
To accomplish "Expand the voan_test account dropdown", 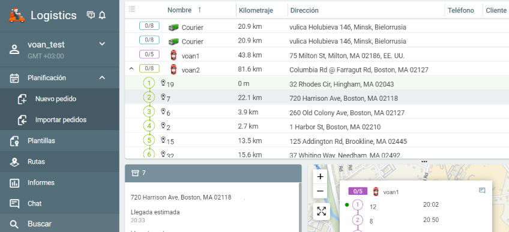I will tap(102, 44).
